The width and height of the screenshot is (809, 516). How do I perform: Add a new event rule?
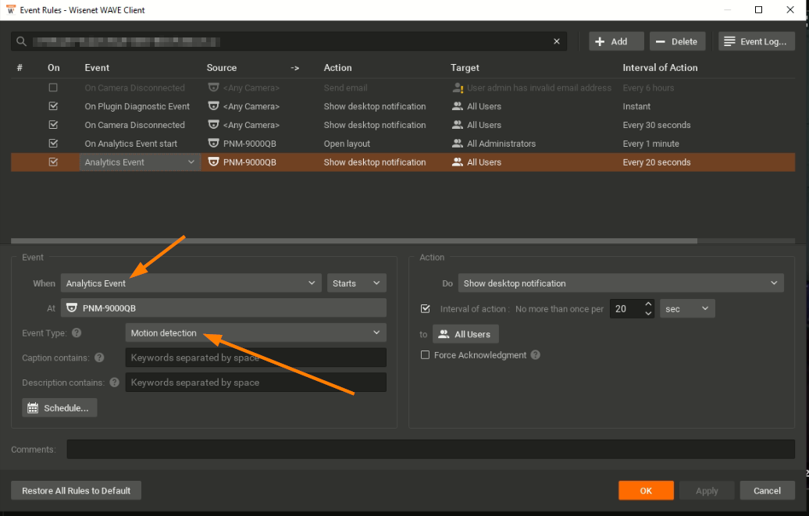[x=617, y=41]
